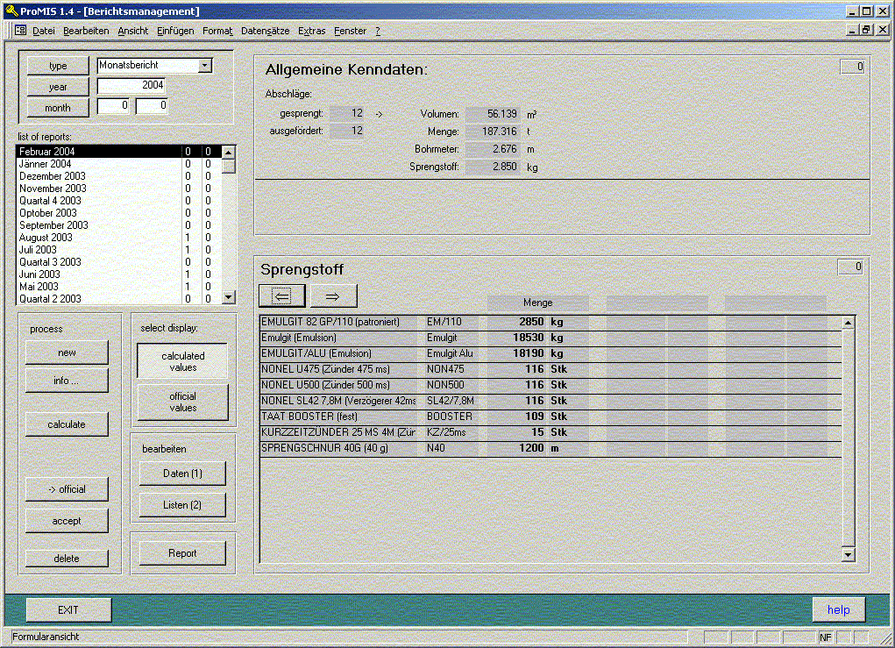Click the EXIT button
The image size is (895, 648).
68,609
